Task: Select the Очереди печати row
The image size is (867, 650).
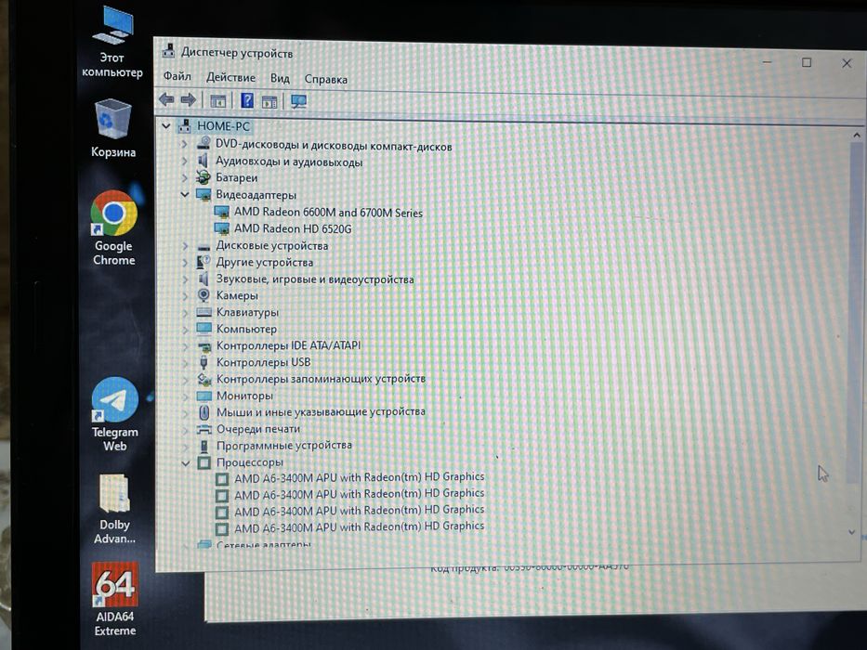Action: point(258,429)
